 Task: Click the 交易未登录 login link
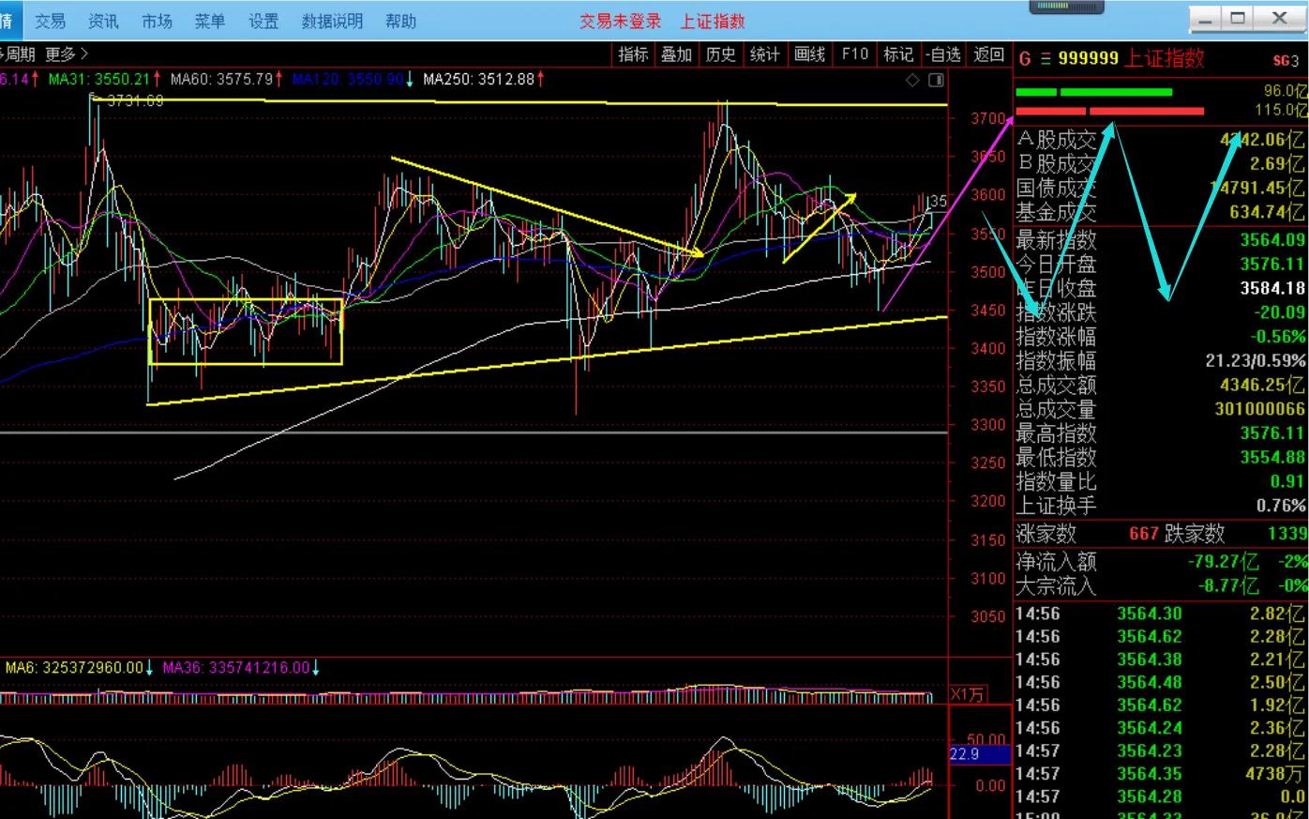(x=620, y=21)
